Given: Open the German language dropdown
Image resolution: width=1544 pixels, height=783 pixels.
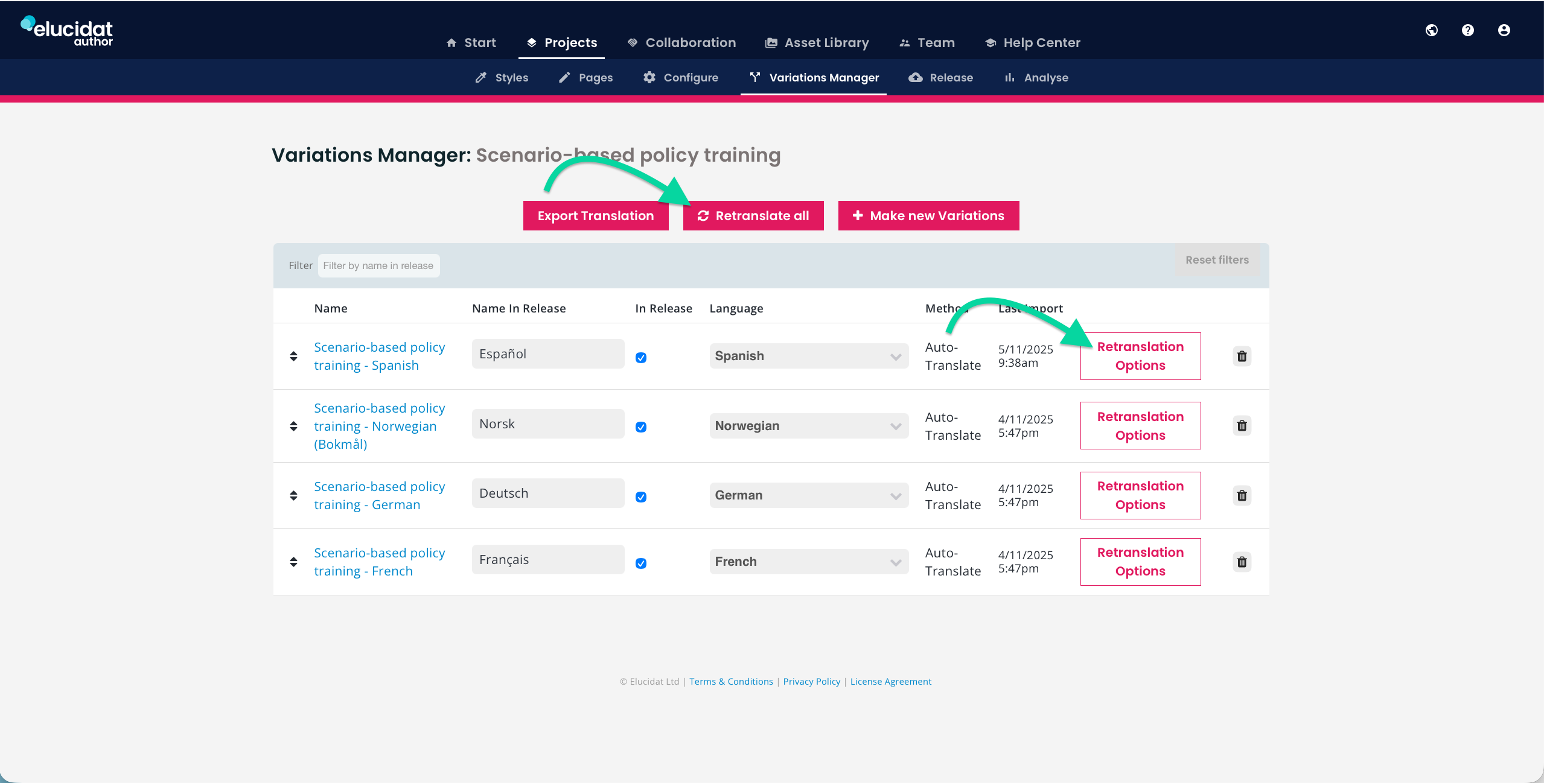Looking at the screenshot, I should [809, 495].
